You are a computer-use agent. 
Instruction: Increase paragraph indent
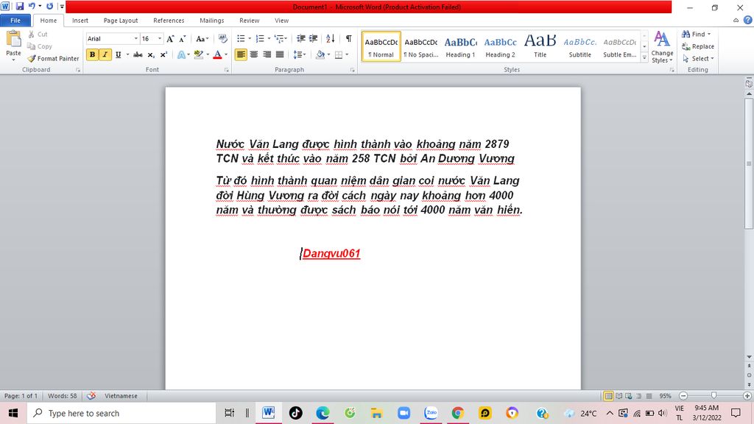(x=313, y=38)
